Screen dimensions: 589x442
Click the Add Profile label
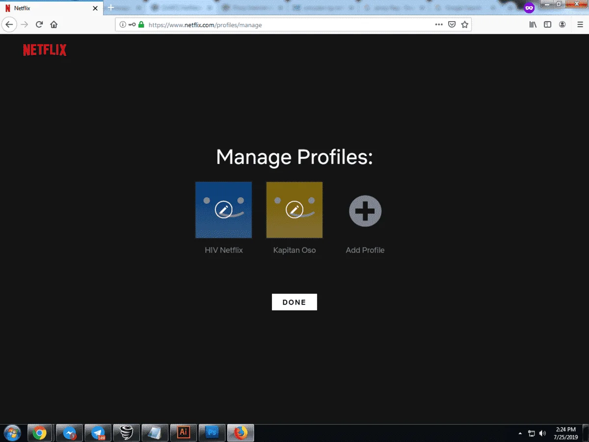pyautogui.click(x=365, y=250)
